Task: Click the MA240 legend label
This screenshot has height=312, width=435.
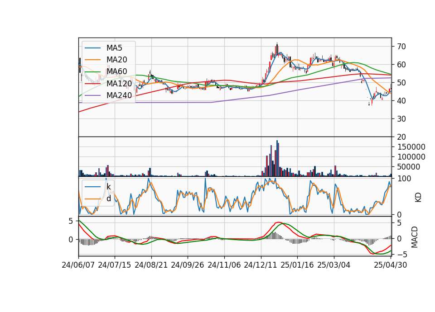Action: click(119, 95)
